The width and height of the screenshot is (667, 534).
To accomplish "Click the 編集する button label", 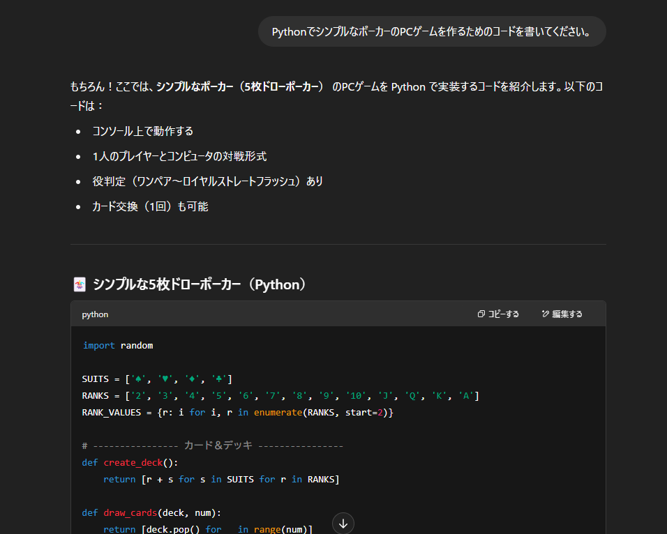I will click(x=567, y=314).
